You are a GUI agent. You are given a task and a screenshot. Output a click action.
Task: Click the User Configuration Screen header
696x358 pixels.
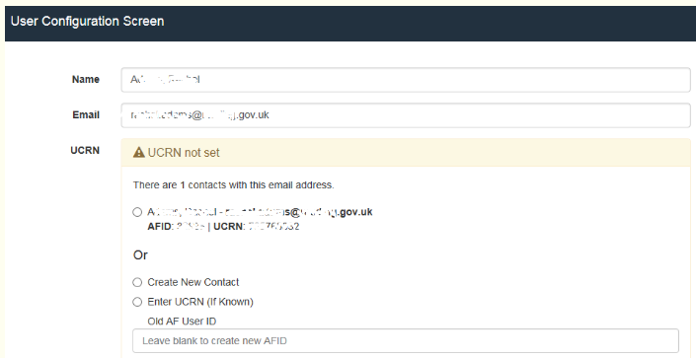click(88, 22)
